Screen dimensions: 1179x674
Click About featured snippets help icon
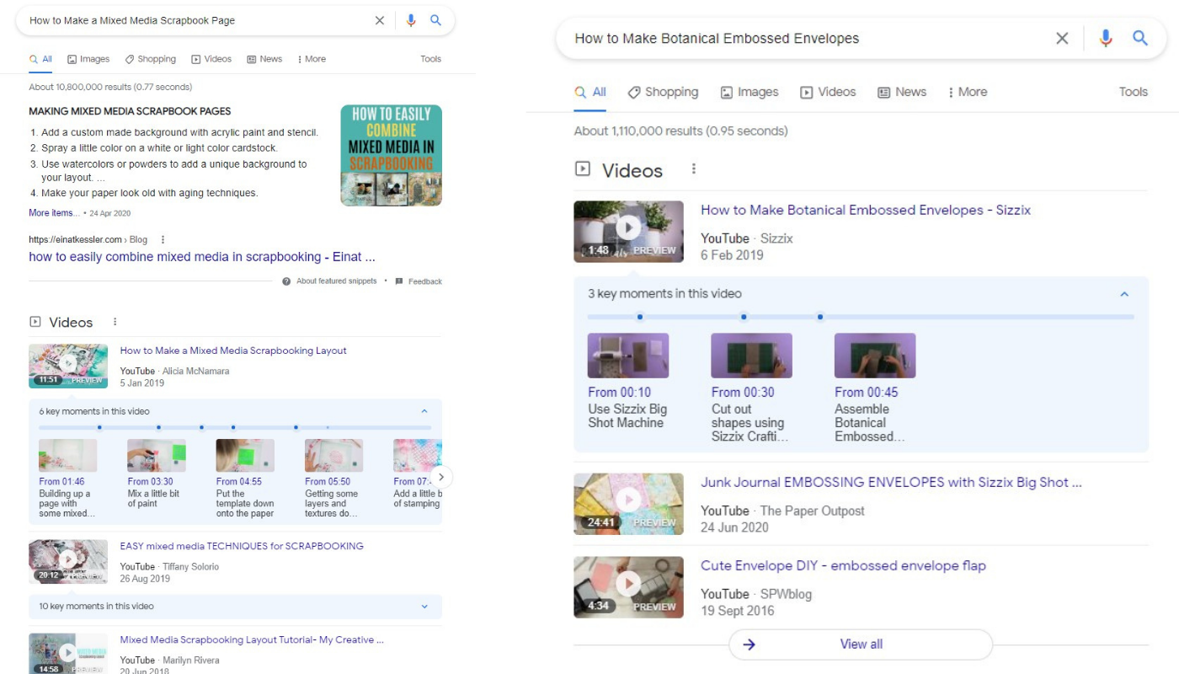click(x=287, y=281)
